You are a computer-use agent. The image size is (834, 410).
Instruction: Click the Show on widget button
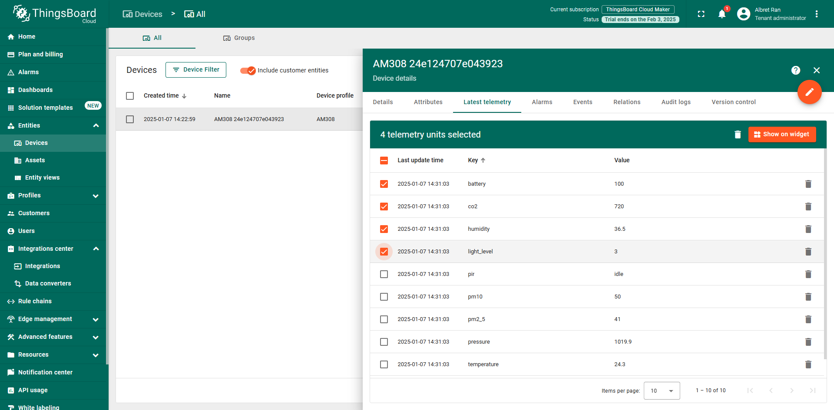point(782,134)
